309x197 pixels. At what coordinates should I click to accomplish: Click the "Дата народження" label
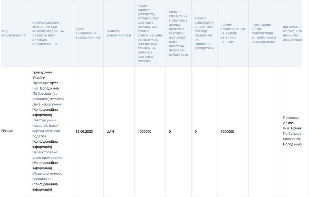pyautogui.click(x=47, y=104)
